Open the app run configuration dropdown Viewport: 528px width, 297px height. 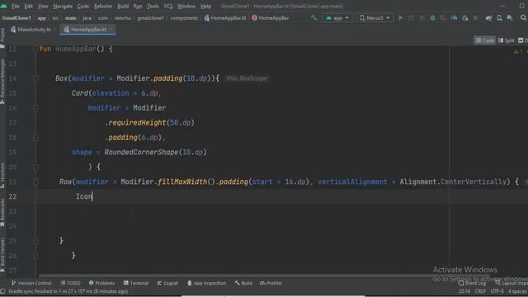click(x=337, y=18)
